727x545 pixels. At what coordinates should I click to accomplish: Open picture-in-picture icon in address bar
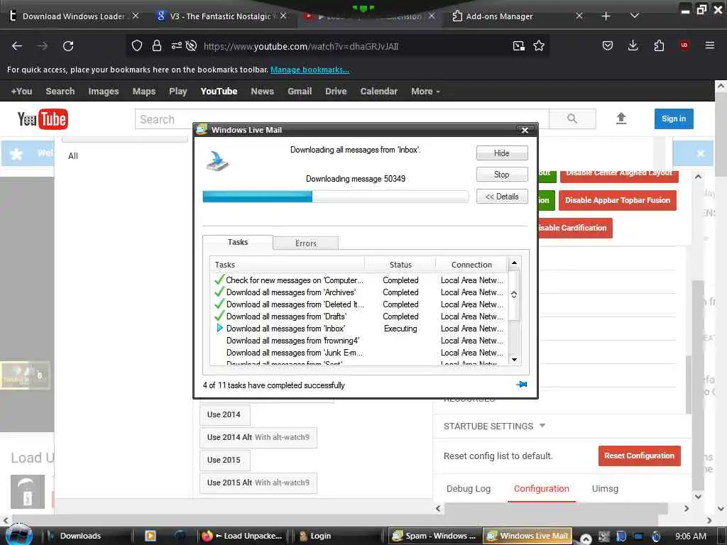point(519,46)
